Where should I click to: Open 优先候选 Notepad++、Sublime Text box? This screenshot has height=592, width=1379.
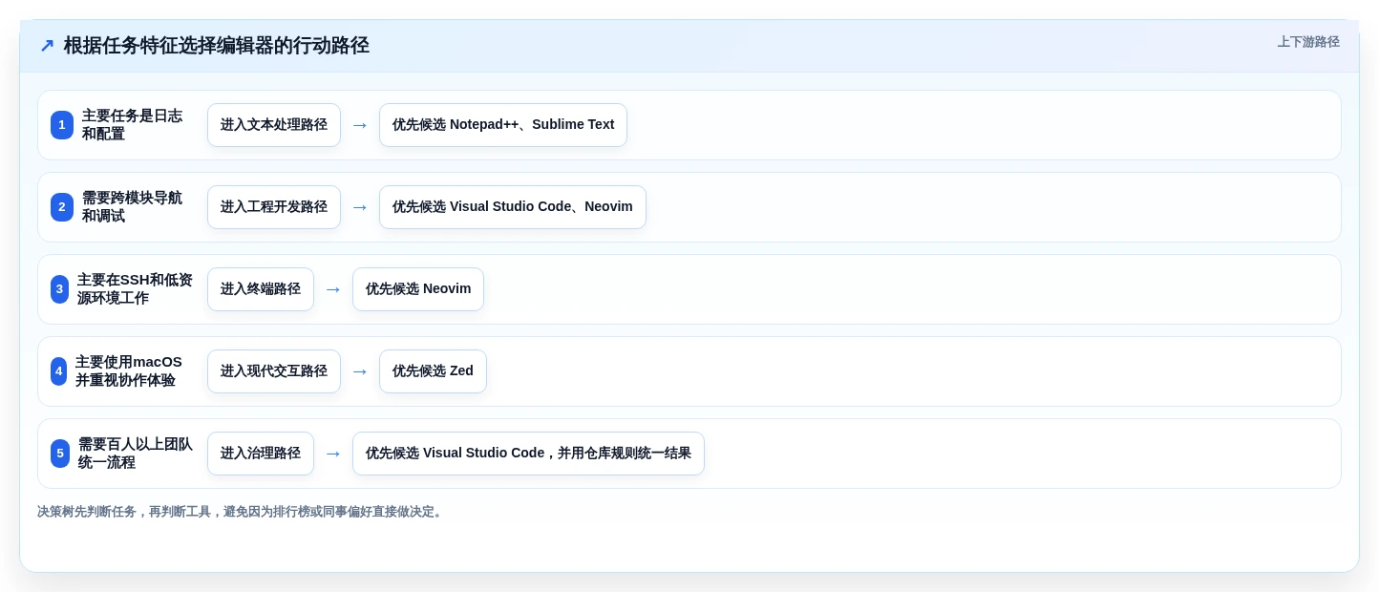[503, 125]
